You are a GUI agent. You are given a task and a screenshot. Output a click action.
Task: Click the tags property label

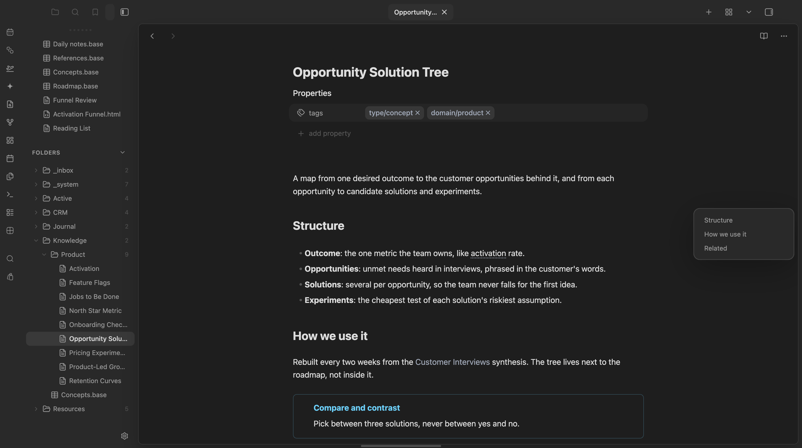point(316,113)
